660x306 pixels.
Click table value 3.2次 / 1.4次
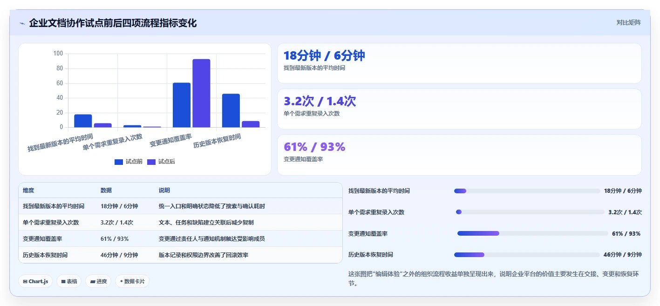pos(117,222)
